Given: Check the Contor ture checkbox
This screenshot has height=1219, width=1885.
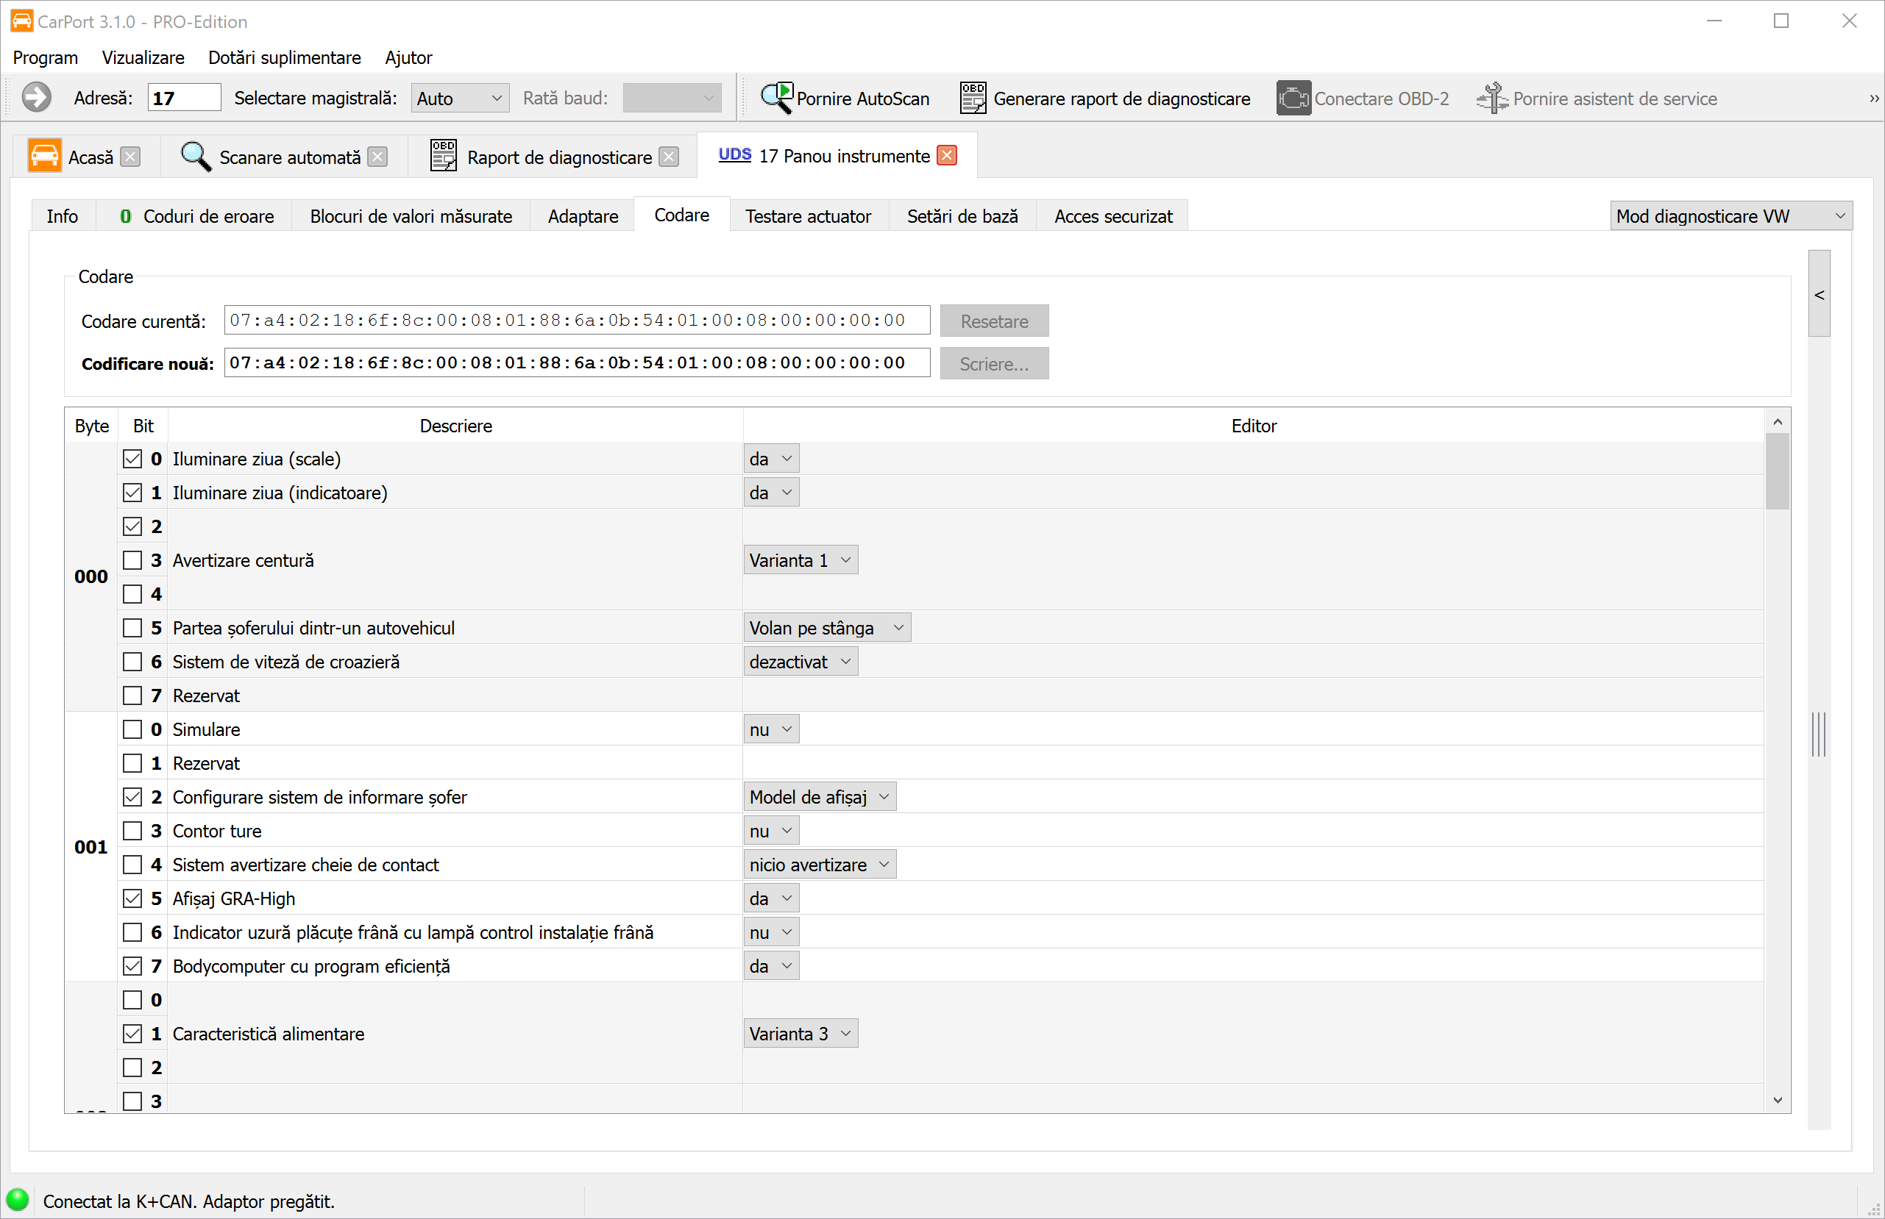Looking at the screenshot, I should tap(132, 831).
